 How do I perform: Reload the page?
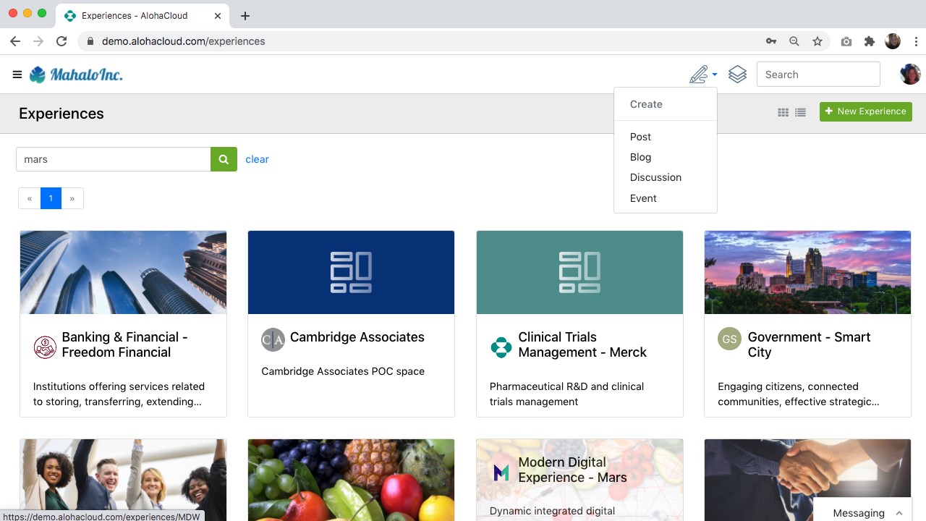[x=61, y=41]
